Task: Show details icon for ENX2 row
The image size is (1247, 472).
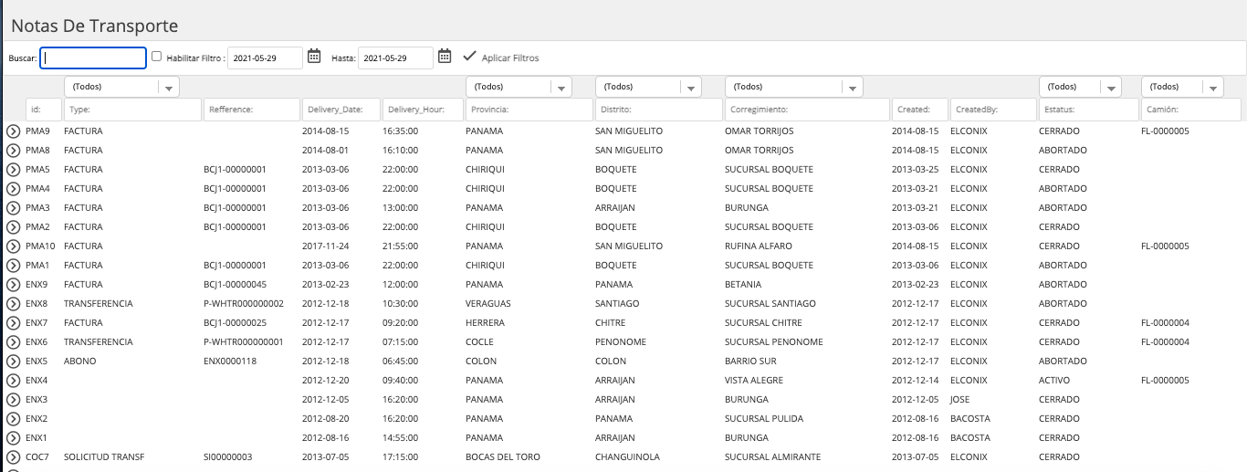Action: (13, 419)
